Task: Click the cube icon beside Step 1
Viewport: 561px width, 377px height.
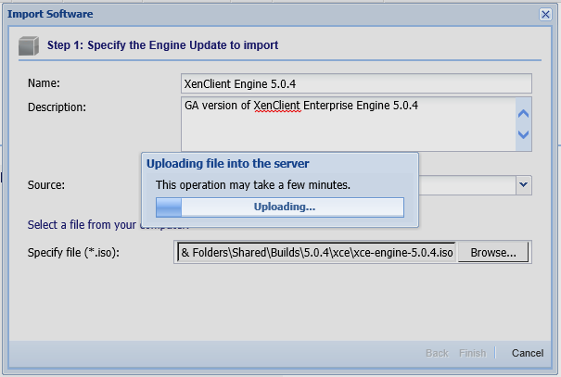Action: (x=31, y=46)
